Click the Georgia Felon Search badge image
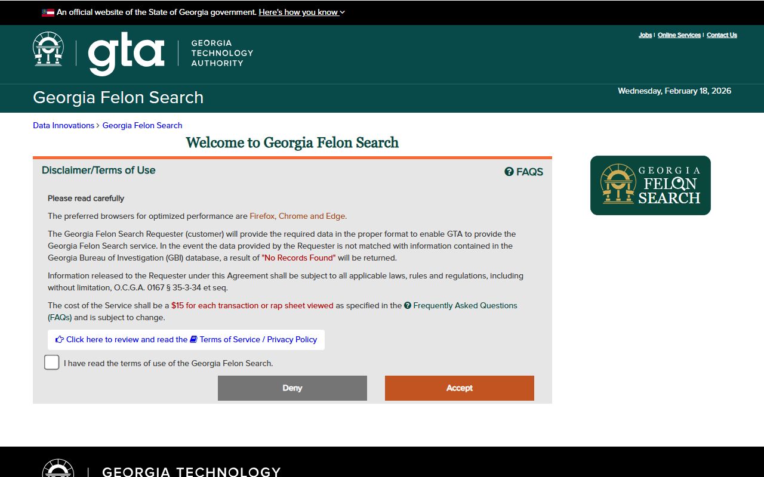The height and width of the screenshot is (477, 764). click(651, 185)
